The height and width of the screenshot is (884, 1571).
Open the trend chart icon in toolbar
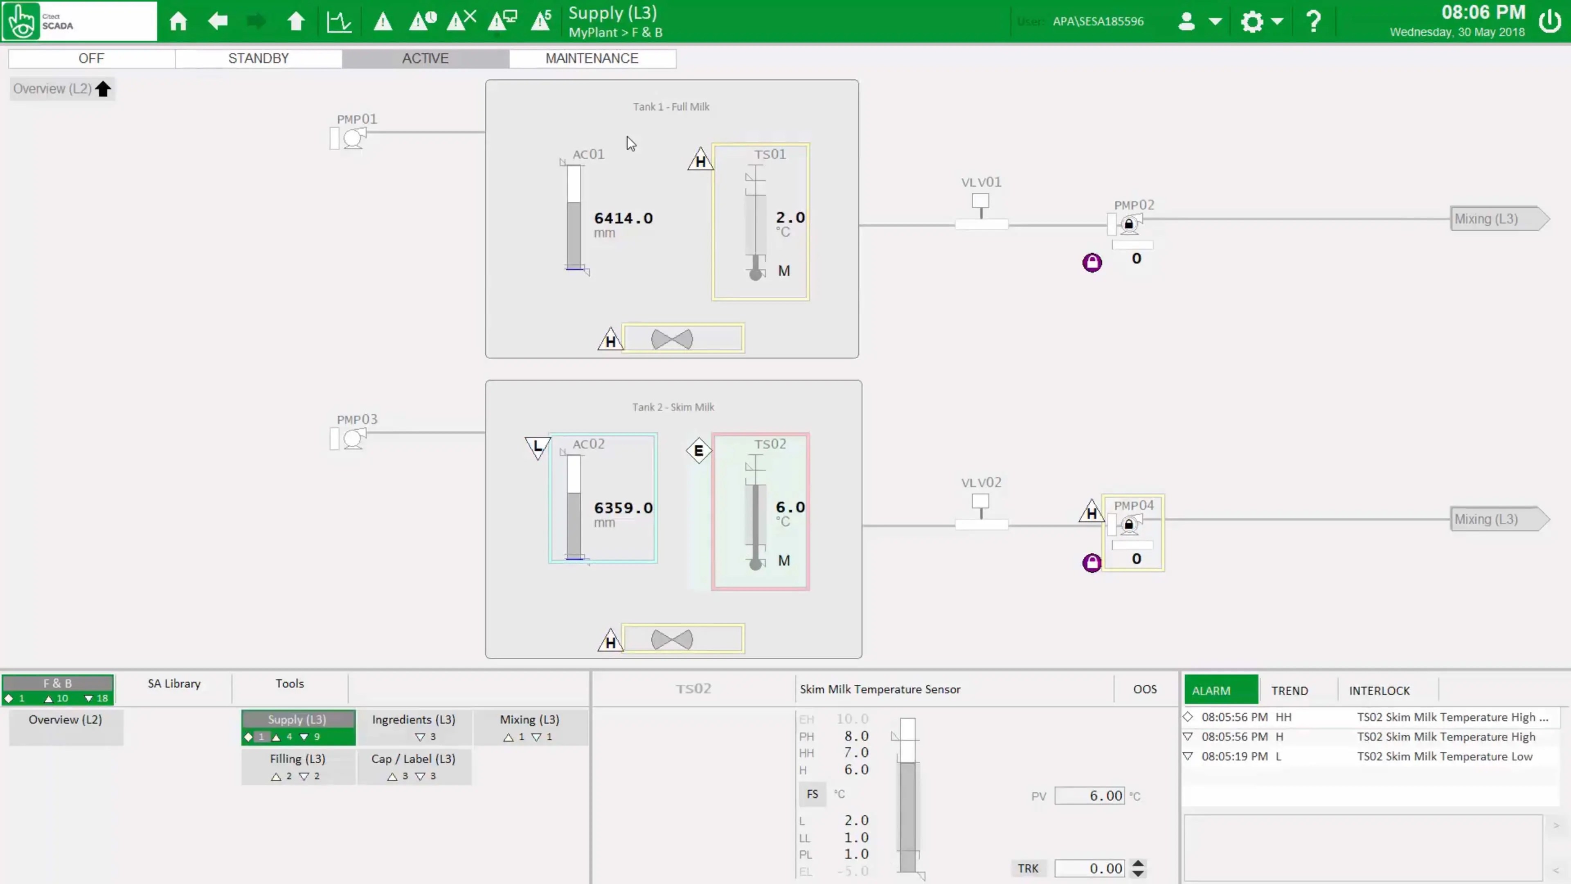339,21
